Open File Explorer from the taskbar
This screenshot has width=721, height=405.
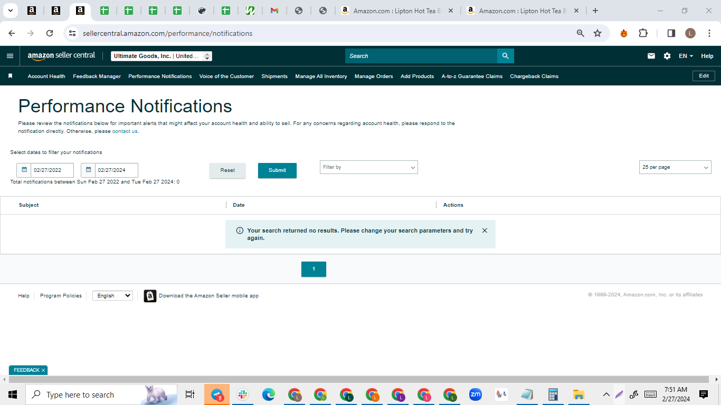(579, 394)
